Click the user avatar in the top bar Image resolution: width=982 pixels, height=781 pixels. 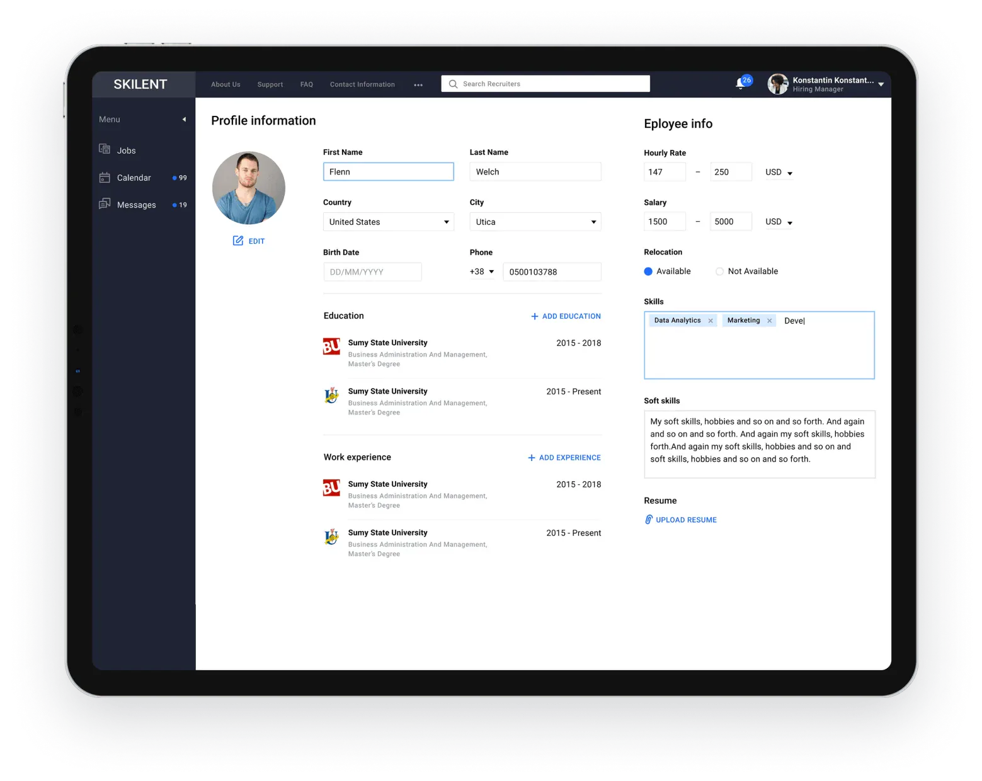tap(778, 84)
